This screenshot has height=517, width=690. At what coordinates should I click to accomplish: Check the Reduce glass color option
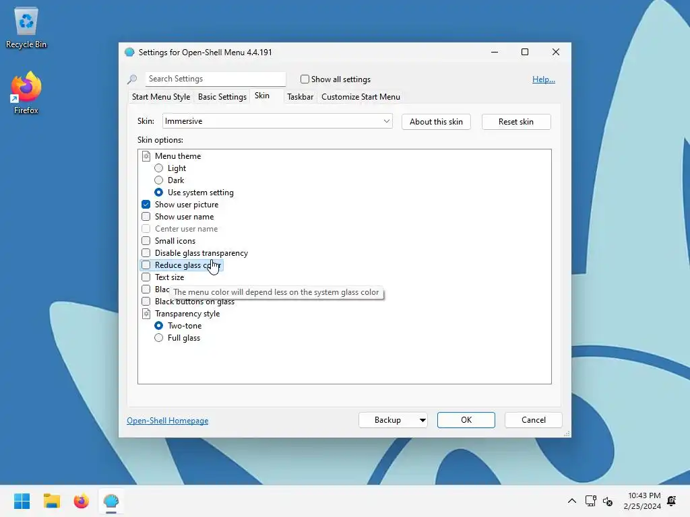[146, 265]
